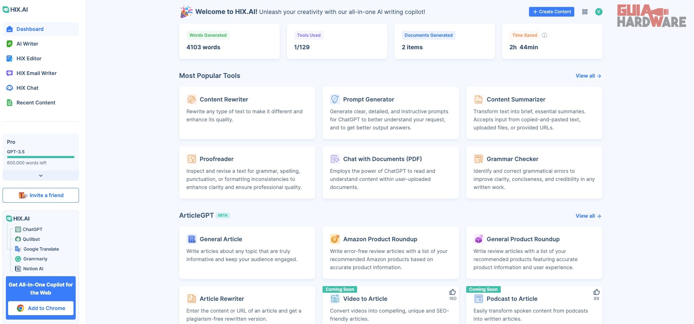
Task: Click the HIX.AI logo in sidebar header
Action: tap(15, 10)
